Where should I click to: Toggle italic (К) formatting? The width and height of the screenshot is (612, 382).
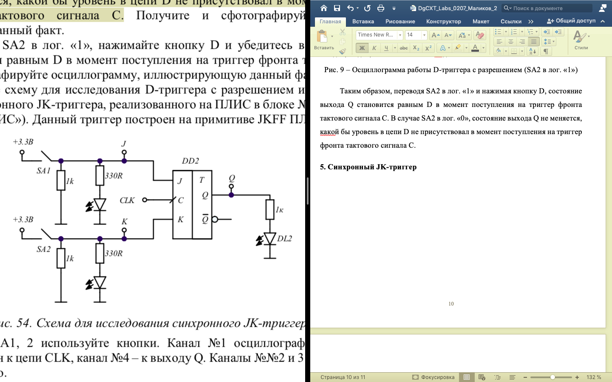[x=374, y=48]
